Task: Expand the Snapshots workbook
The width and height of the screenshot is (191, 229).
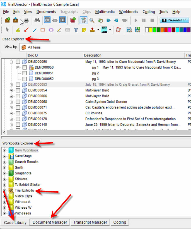Action: pyautogui.click(x=4, y=173)
